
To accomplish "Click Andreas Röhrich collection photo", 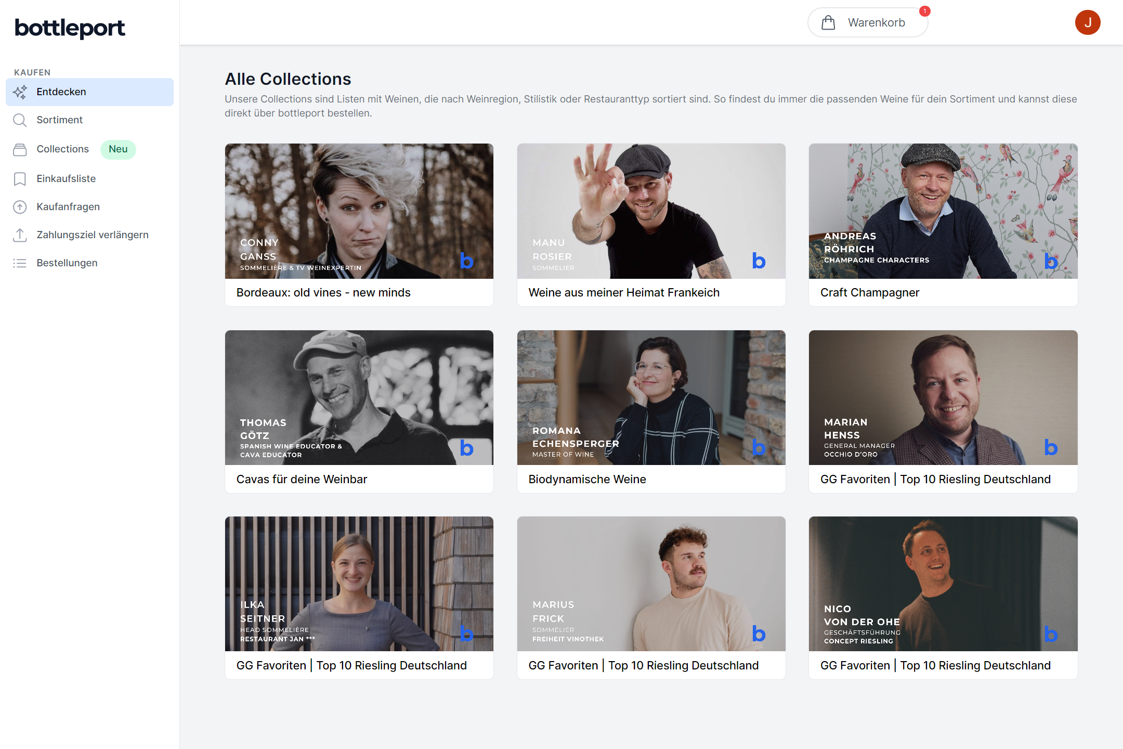I will tap(943, 211).
